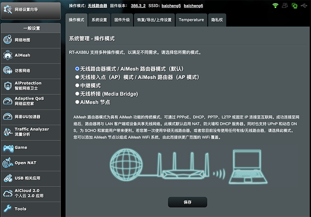Open the 系统设置 tab

[99, 20]
